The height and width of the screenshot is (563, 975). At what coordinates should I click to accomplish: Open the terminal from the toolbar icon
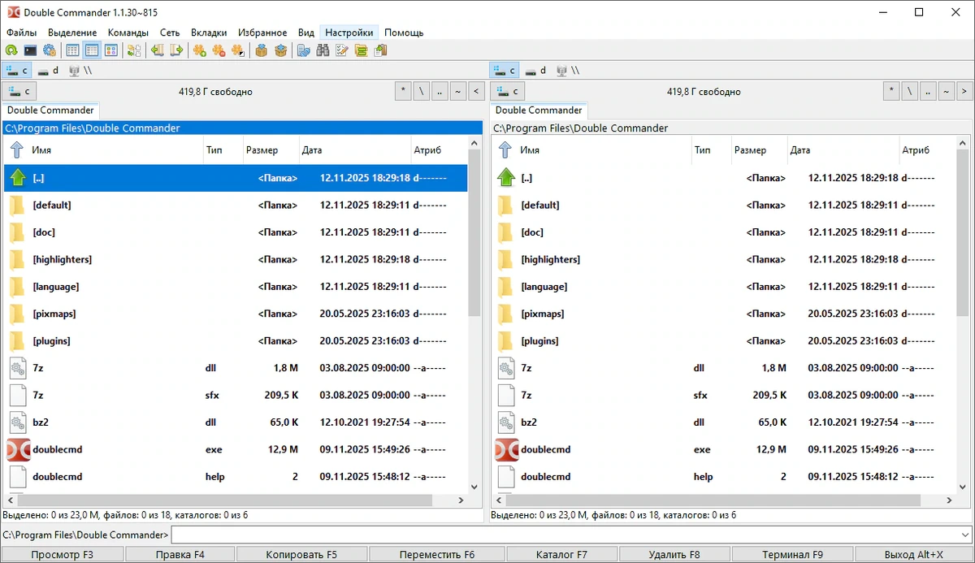pyautogui.click(x=30, y=50)
